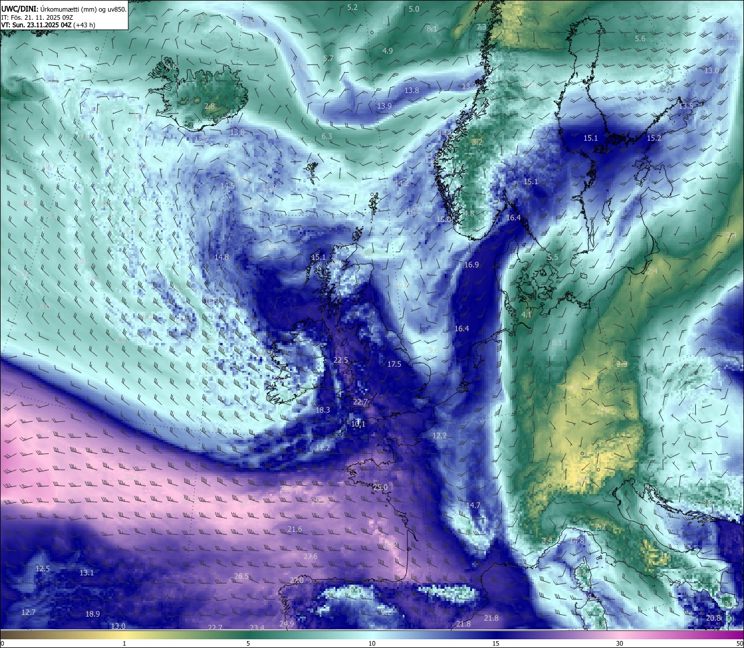Click the '5.0' value label
This screenshot has height=648, width=744.
point(414,9)
